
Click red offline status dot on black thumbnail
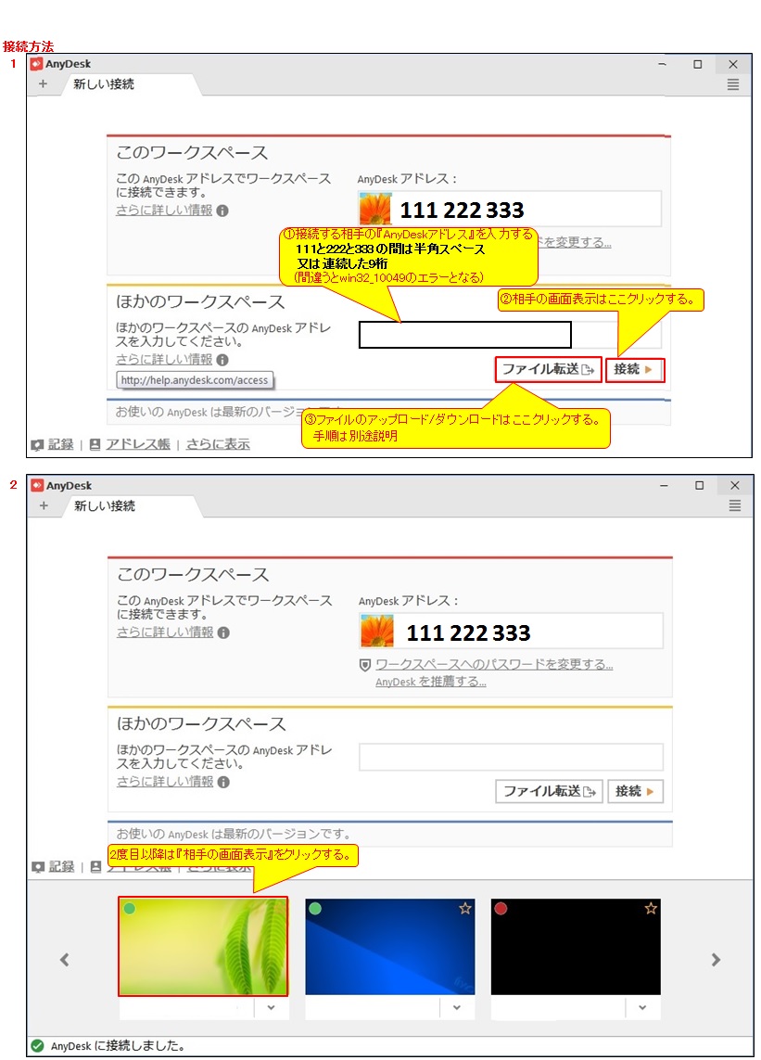(x=501, y=909)
